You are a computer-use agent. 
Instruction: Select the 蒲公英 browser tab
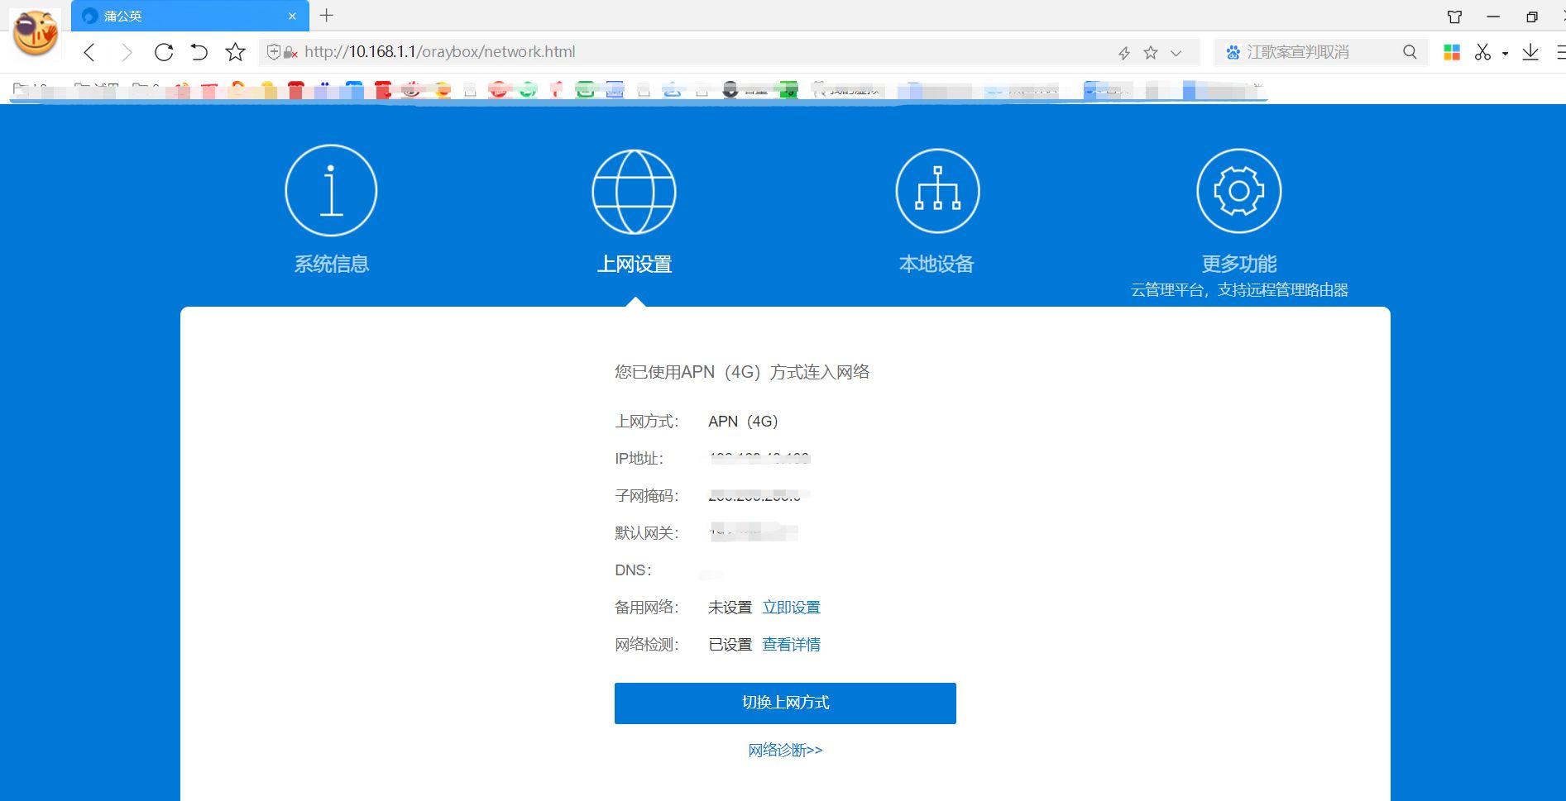click(190, 16)
